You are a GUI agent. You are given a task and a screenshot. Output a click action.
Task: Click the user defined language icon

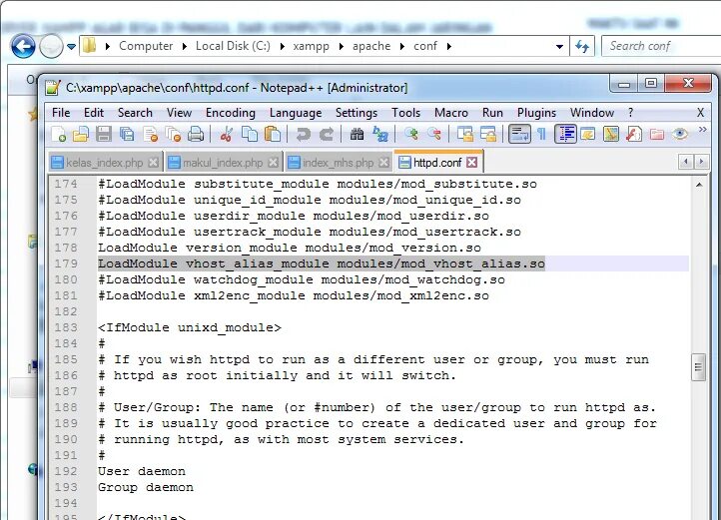pos(588,135)
